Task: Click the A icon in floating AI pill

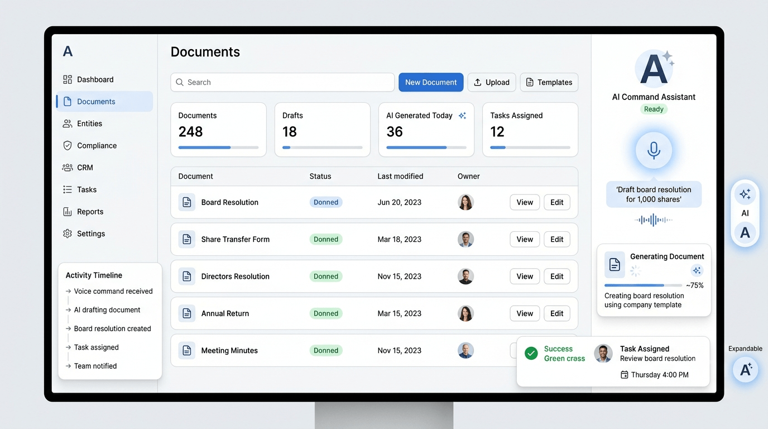Action: coord(745,233)
